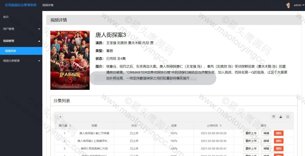Image resolution: width=305 pixels, height=156 pixels.
Task: Click the 视频详情 card heading
Action: coord(59,20)
